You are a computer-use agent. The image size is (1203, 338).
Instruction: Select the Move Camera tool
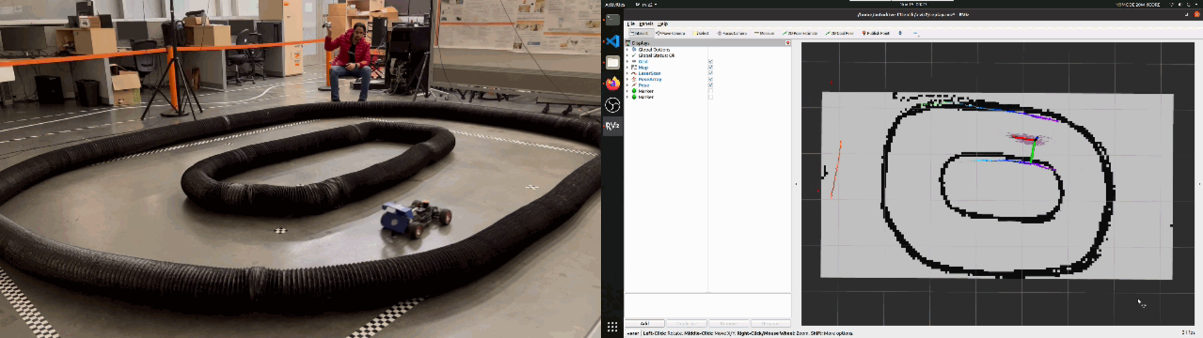pyautogui.click(x=672, y=33)
